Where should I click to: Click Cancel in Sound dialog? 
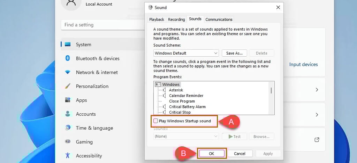click(x=240, y=154)
